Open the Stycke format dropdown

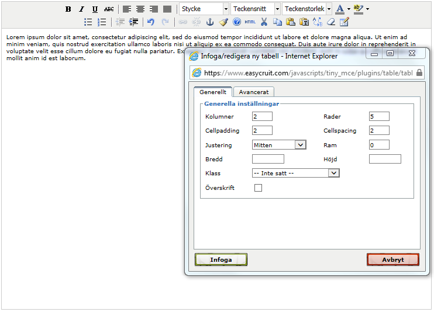point(204,9)
